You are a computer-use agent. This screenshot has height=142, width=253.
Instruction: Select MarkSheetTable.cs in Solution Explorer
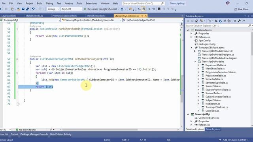tap(215, 69)
